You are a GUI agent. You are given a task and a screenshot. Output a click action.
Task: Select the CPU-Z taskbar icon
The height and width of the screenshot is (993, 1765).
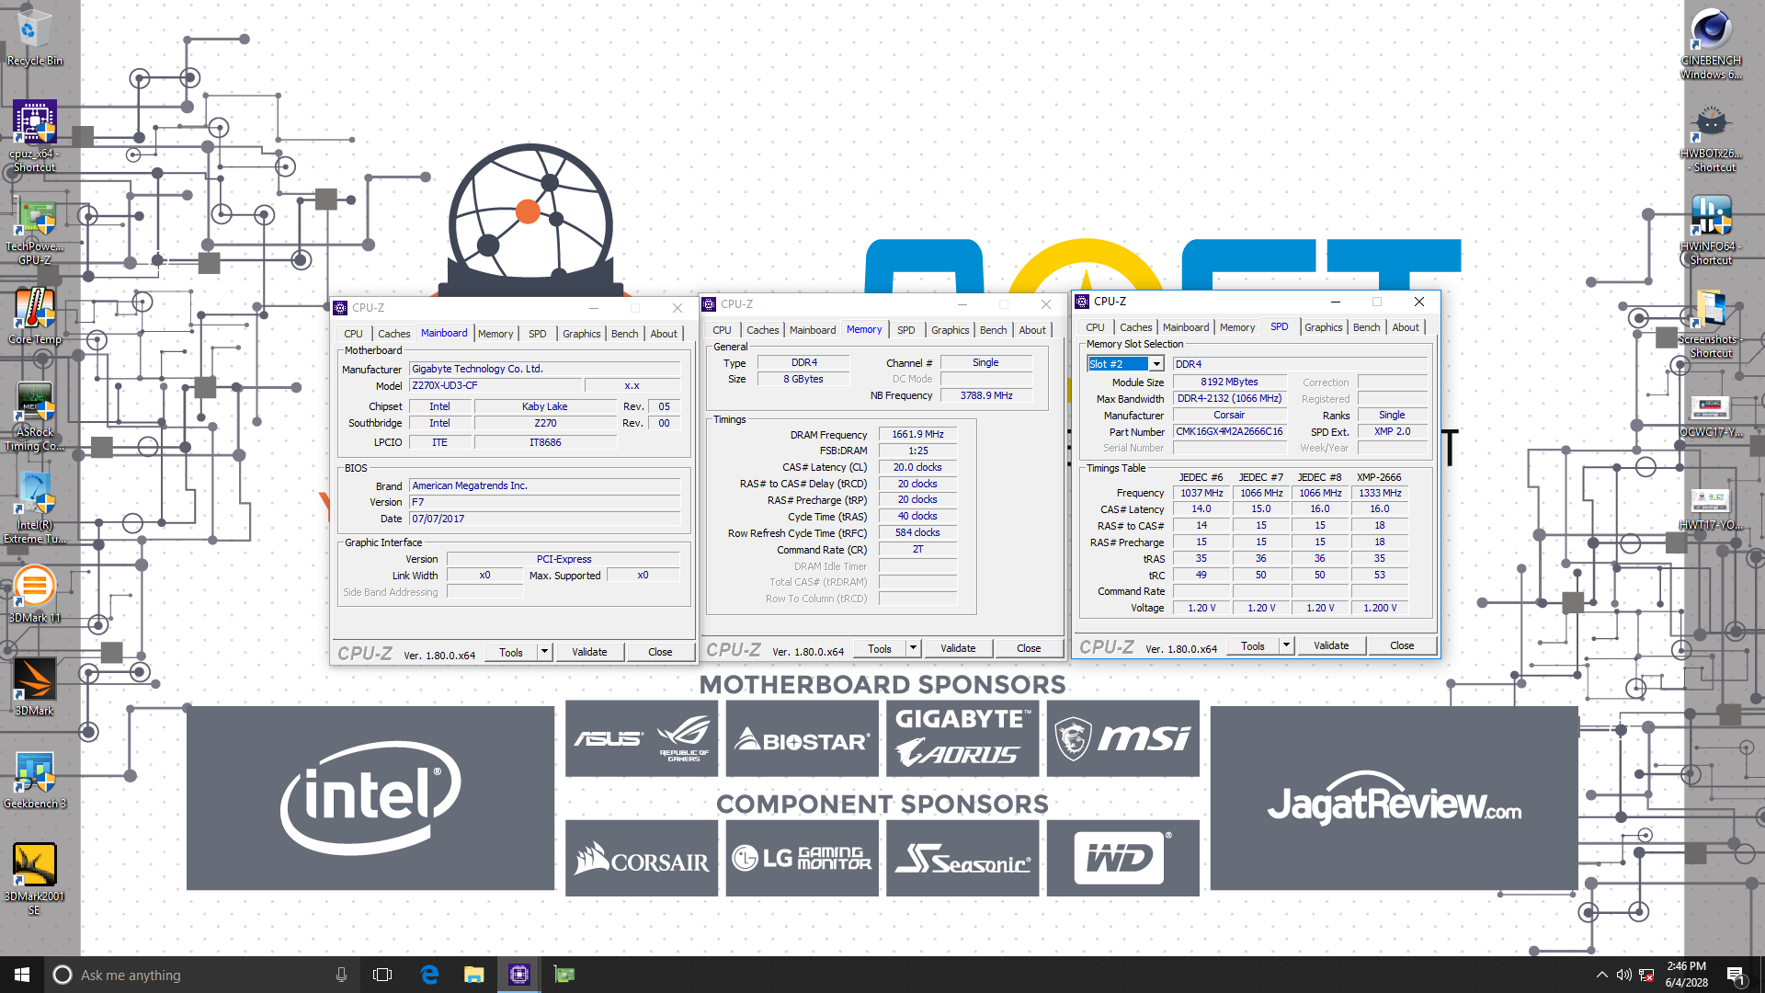tap(519, 975)
